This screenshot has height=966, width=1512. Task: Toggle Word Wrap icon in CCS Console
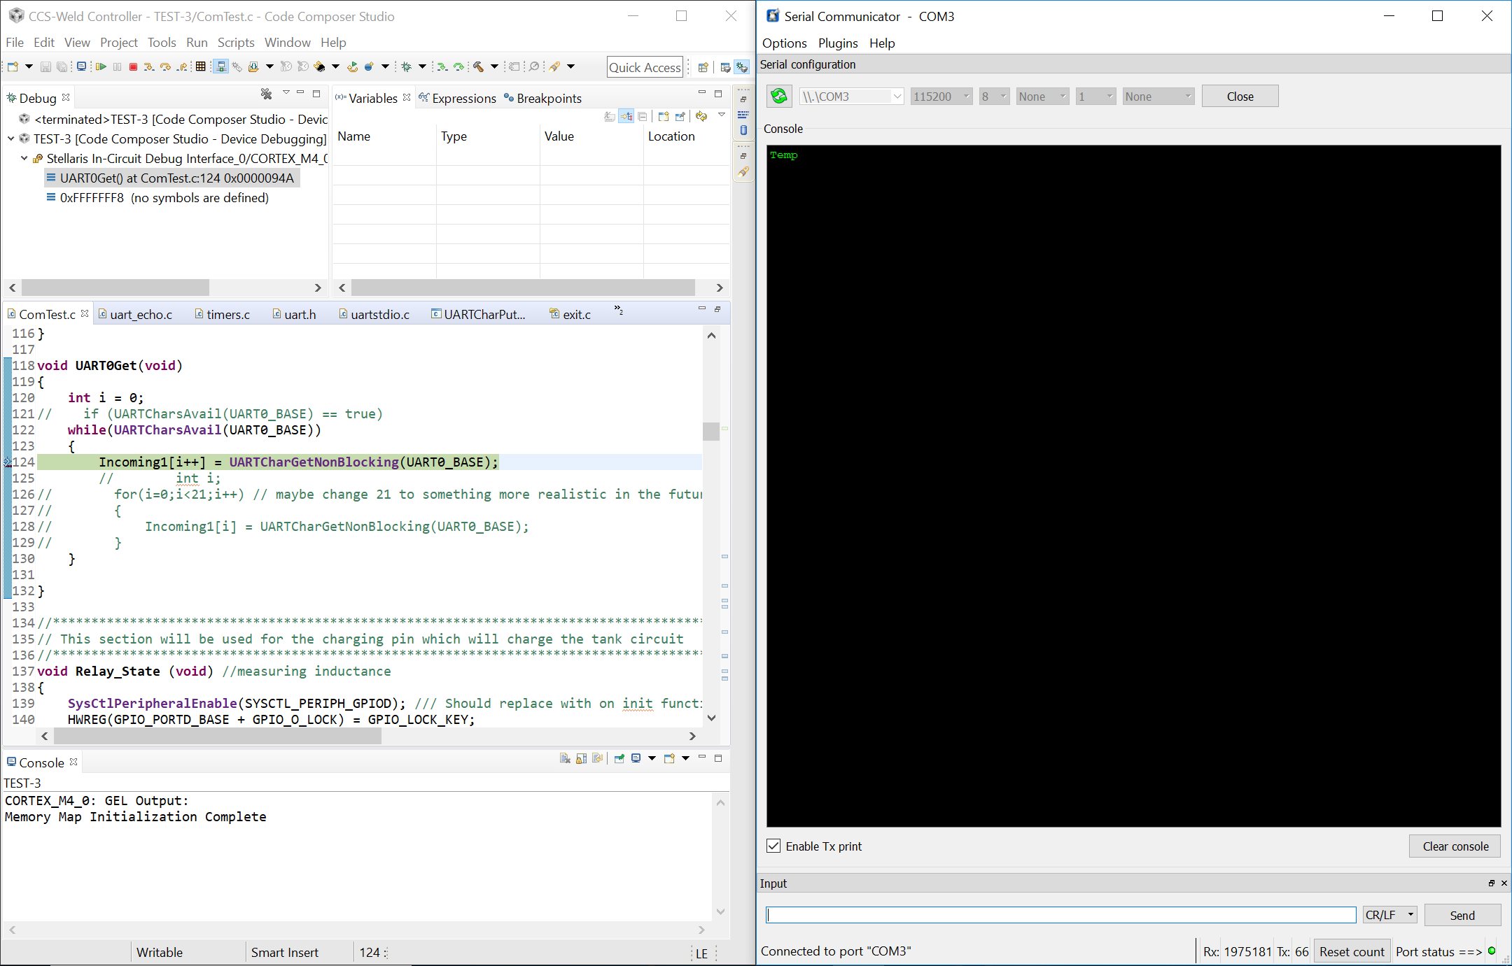tap(597, 758)
